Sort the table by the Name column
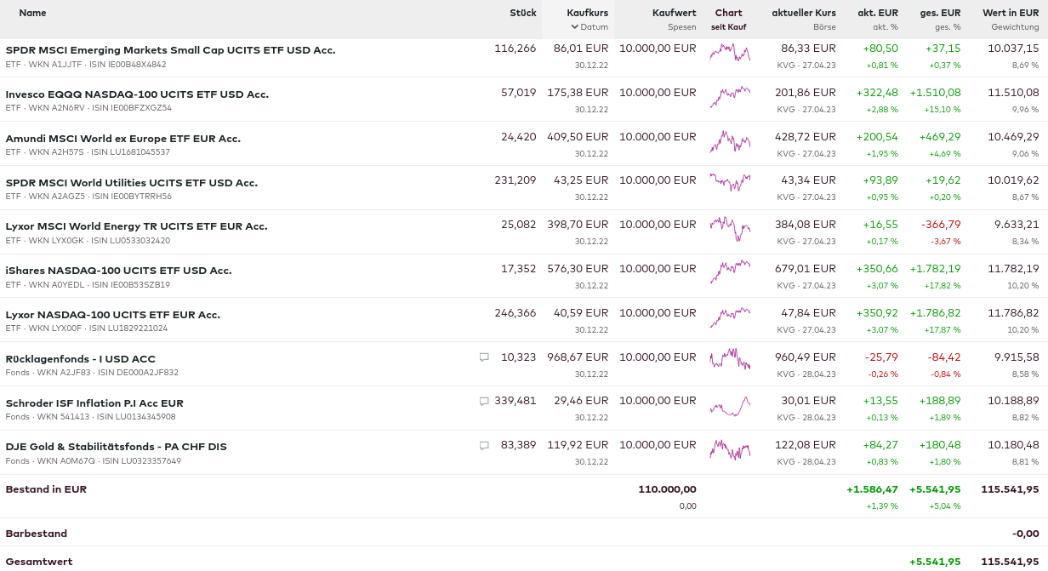Screen dimensions: 1048x571 32,13
